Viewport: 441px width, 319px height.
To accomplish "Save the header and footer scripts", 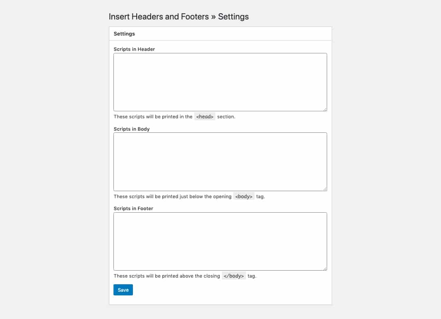I will coord(123,290).
